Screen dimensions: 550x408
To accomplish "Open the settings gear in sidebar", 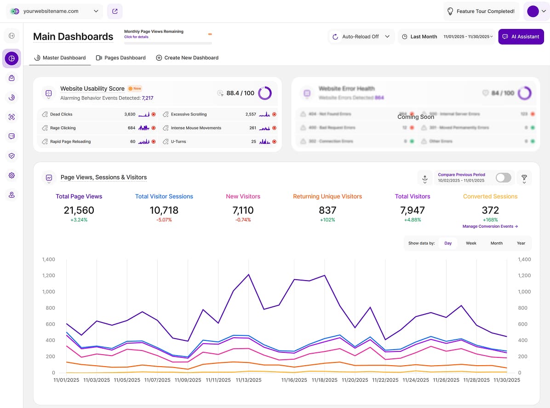I will (x=11, y=175).
